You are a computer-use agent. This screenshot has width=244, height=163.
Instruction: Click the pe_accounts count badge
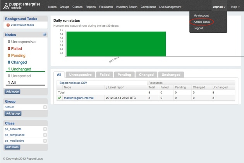pos(45,129)
